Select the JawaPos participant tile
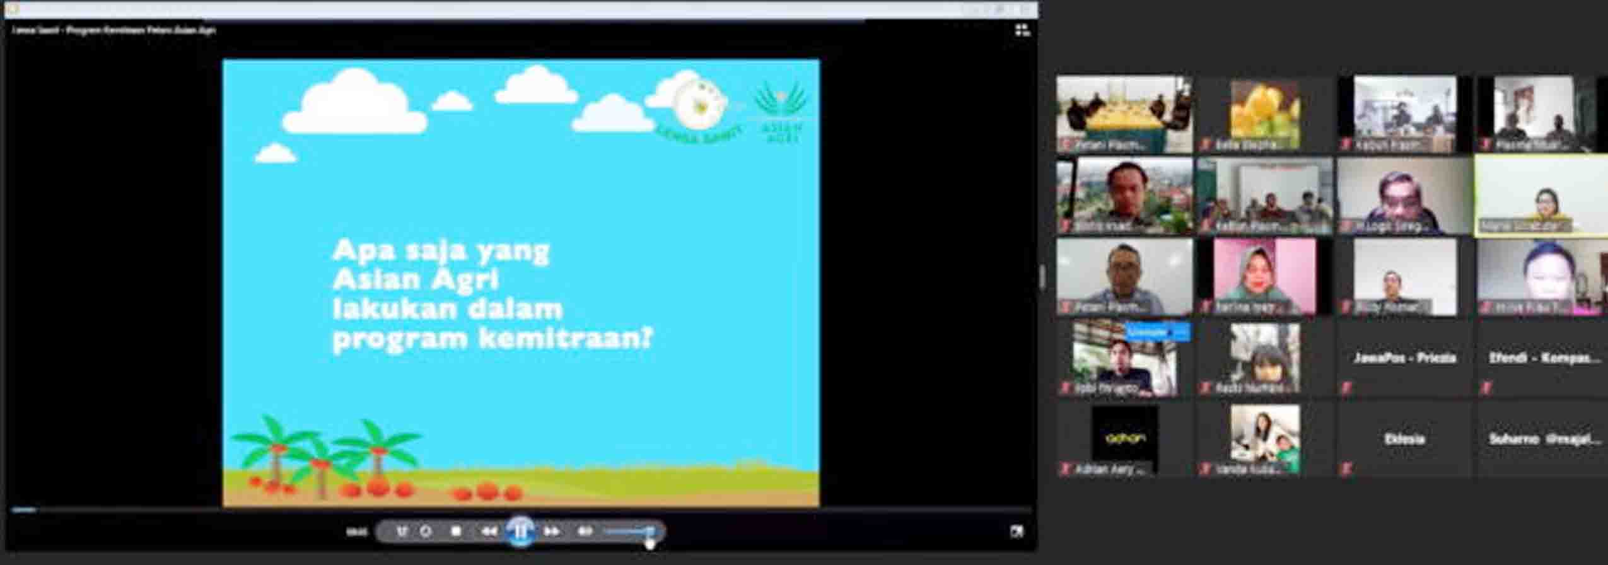The height and width of the screenshot is (565, 1608). point(1404,358)
